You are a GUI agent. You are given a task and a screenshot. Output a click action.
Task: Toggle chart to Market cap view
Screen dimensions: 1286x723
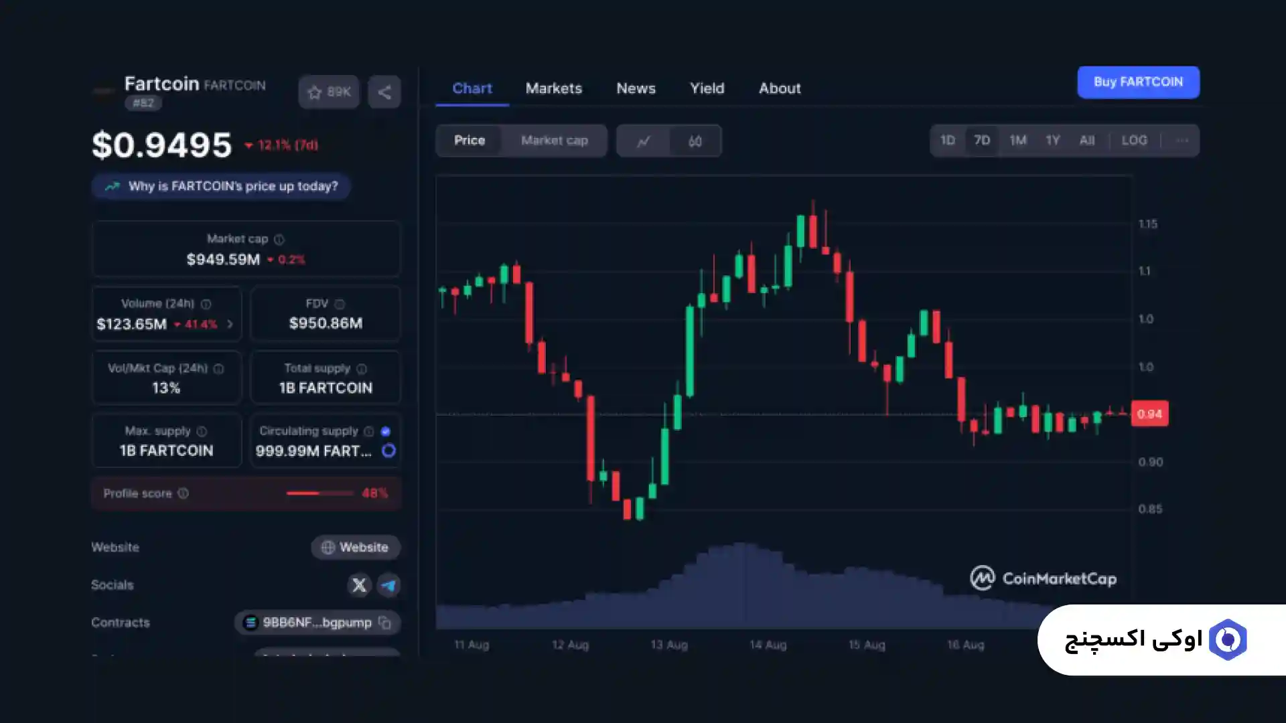pos(554,141)
